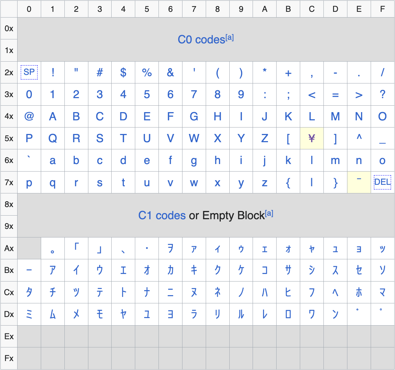Viewport: 395px width, 370px height.
Task: Open footnote [a] after Empty Block
Action: [x=269, y=214]
